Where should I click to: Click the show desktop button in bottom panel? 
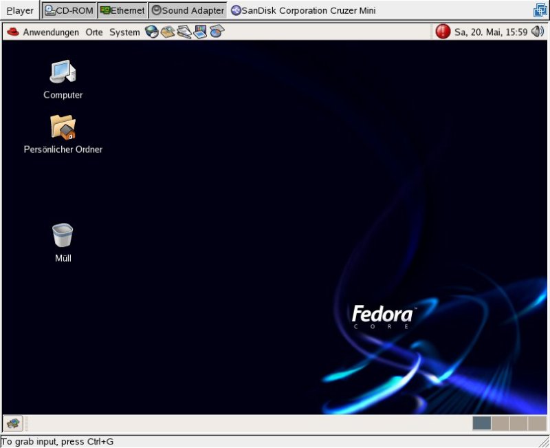[x=13, y=423]
